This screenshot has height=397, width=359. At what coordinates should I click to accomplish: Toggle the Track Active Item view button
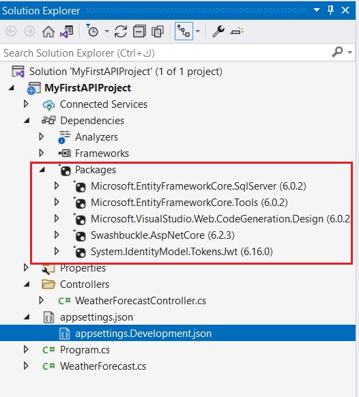[184, 31]
